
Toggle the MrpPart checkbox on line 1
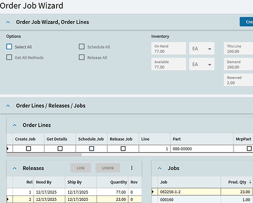[249, 148]
